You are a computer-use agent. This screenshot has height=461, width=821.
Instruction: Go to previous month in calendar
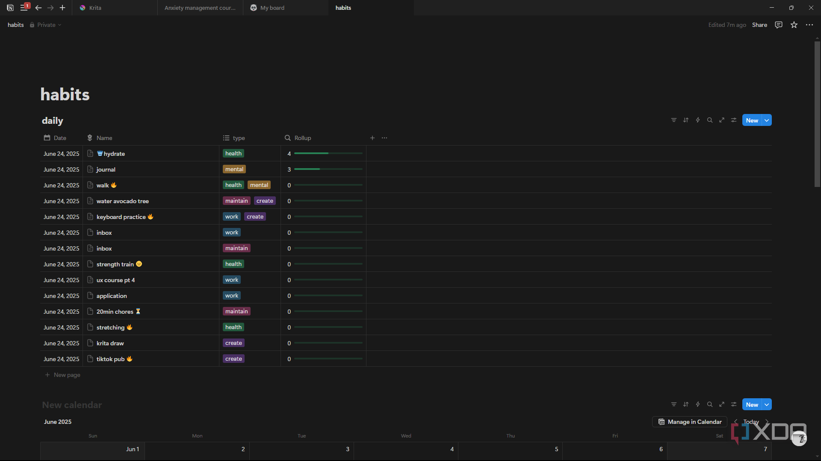pos(736,422)
